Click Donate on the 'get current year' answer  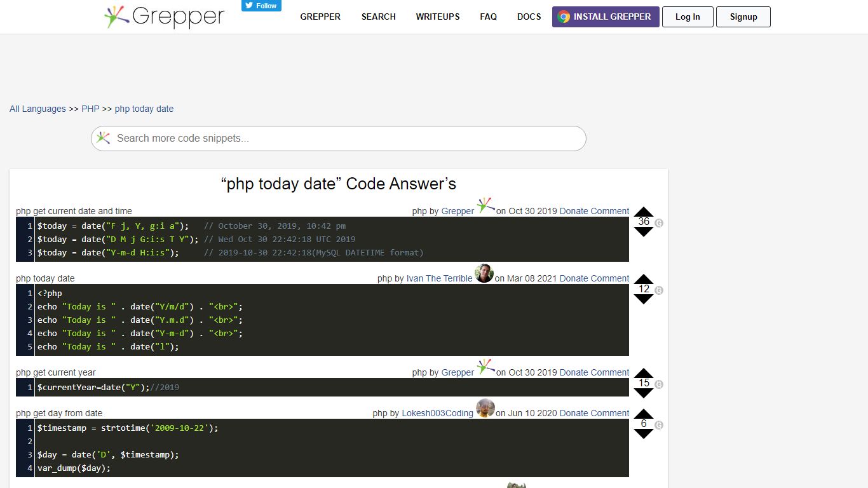pos(574,372)
